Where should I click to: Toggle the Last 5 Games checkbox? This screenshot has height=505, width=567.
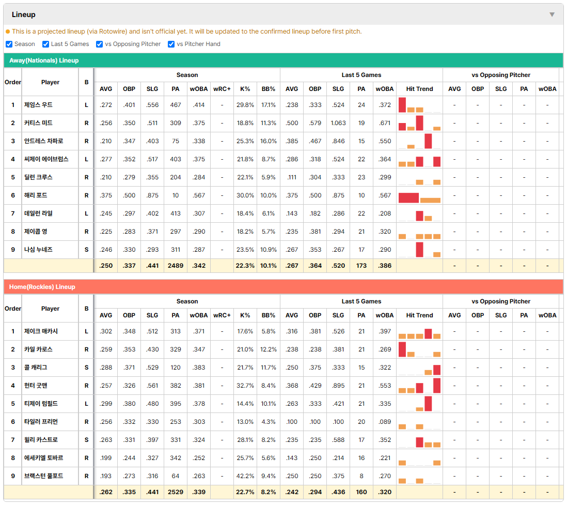coord(45,44)
